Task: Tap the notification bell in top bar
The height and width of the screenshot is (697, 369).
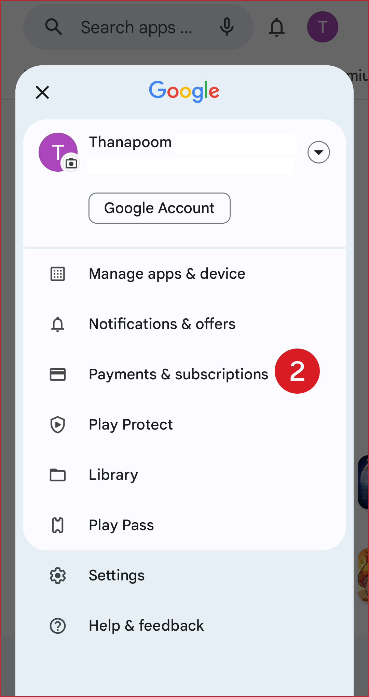Action: tap(276, 27)
